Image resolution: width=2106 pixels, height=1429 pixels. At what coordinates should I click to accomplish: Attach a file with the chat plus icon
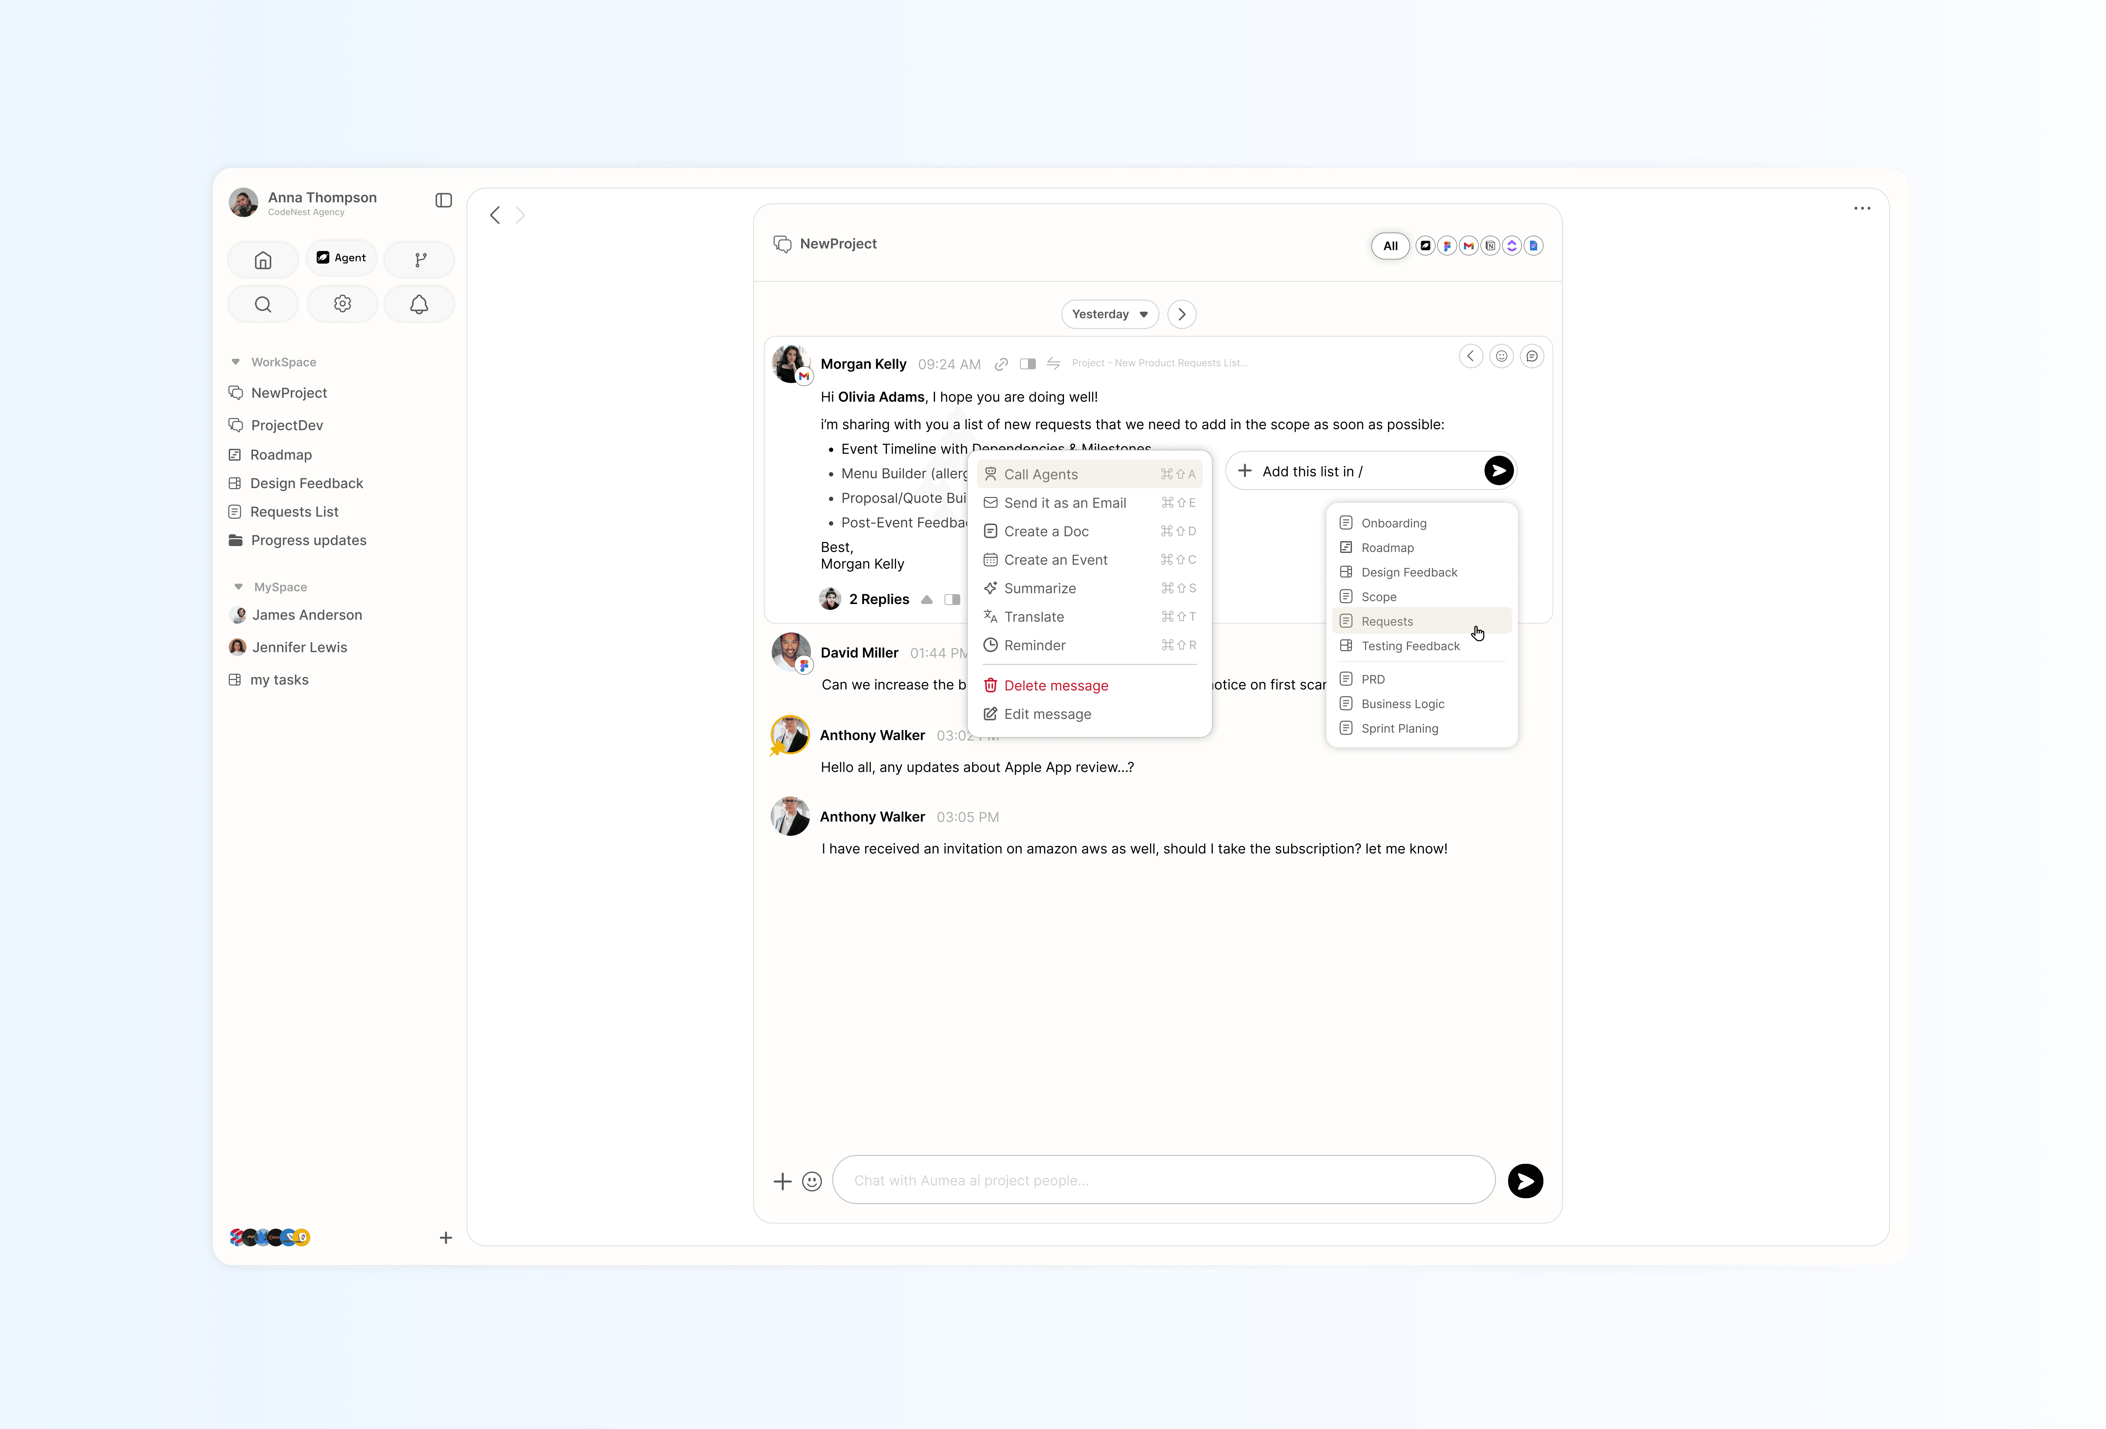click(x=783, y=1182)
